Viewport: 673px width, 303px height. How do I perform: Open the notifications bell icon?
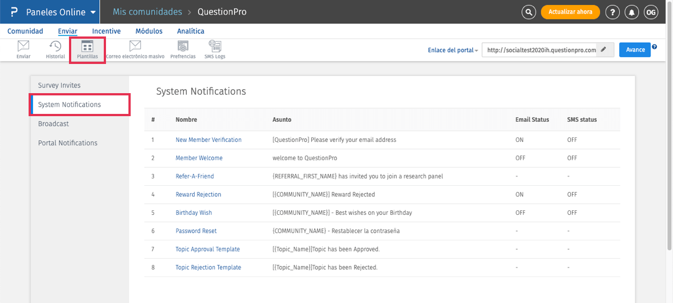[x=632, y=12]
